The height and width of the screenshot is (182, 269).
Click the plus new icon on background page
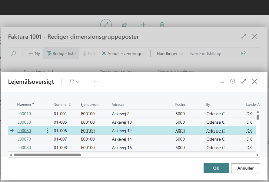[x=143, y=25]
